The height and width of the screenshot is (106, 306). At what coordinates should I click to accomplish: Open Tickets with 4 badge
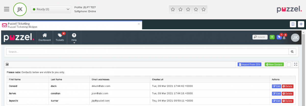click(60, 37)
